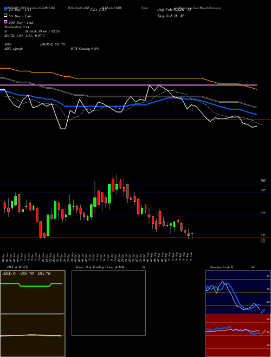Screen dimensions: 271x357
Task: Click the 'Day Vol: 0 M' label
Action: pyautogui.click(x=170, y=16)
